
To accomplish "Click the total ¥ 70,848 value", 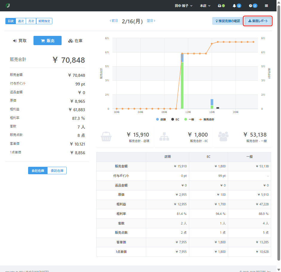I will pyautogui.click(x=69, y=60).
